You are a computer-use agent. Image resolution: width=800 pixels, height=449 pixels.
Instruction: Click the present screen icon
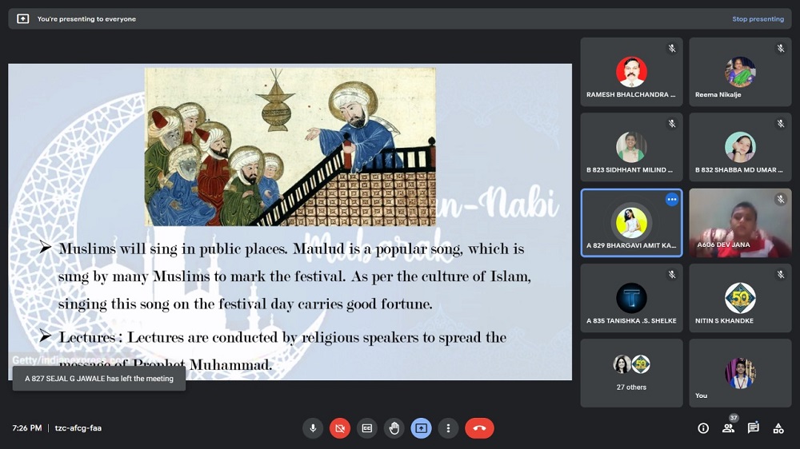[421, 428]
